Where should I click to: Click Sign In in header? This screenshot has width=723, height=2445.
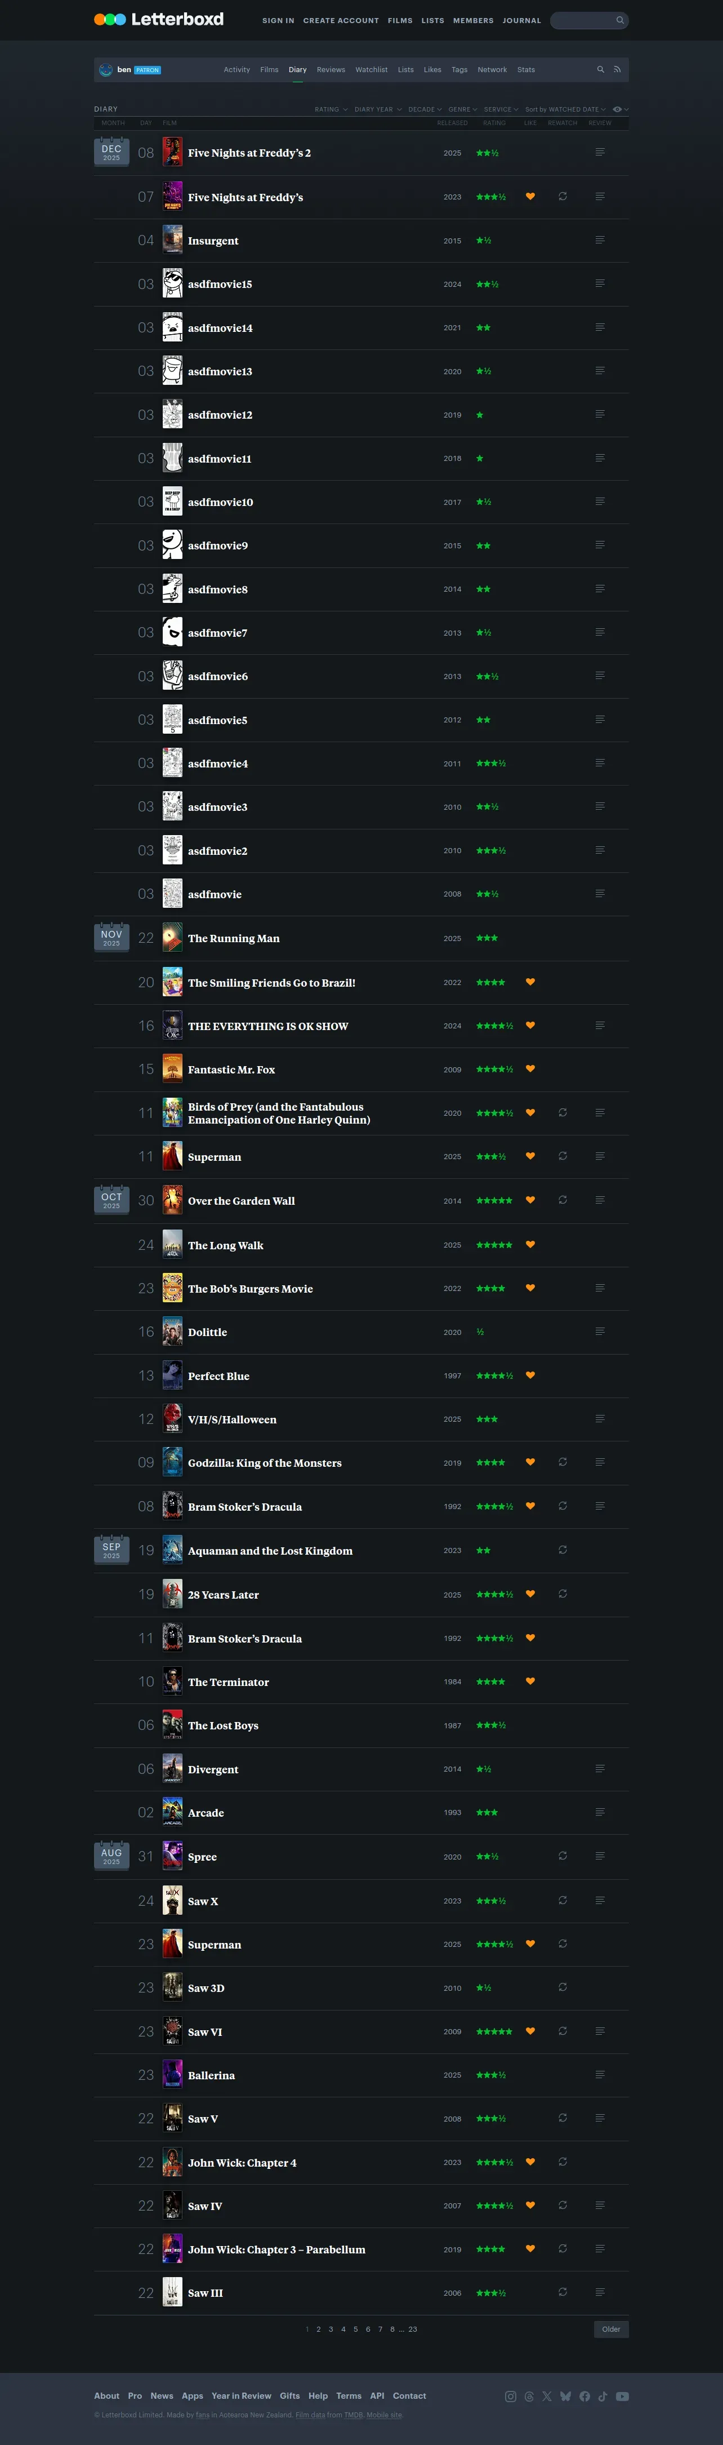278,20
